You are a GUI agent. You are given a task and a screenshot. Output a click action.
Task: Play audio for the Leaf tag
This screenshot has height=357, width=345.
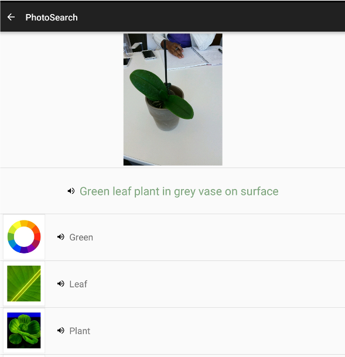click(x=60, y=284)
